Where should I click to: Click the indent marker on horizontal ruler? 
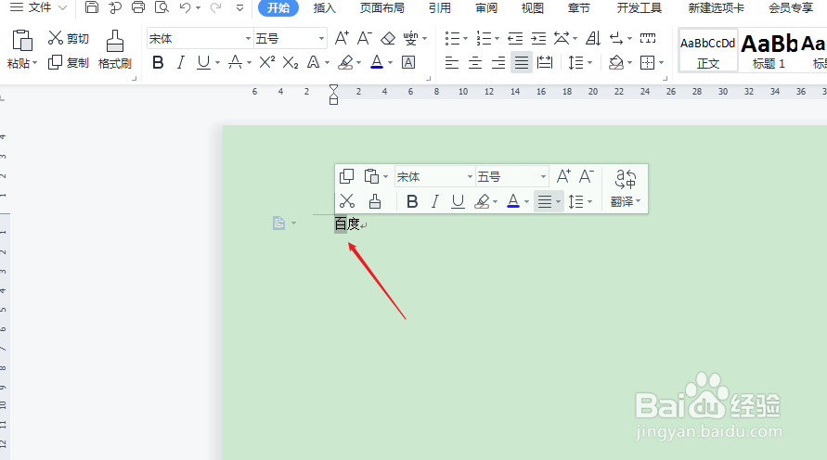(x=333, y=95)
